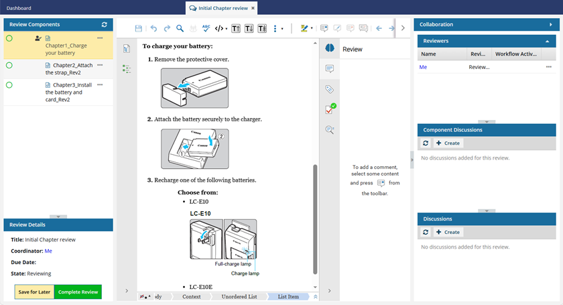The width and height of the screenshot is (563, 305).
Task: Toggle status circle for Chapter2_Attach the strap_Rev2
Action: tap(9, 65)
